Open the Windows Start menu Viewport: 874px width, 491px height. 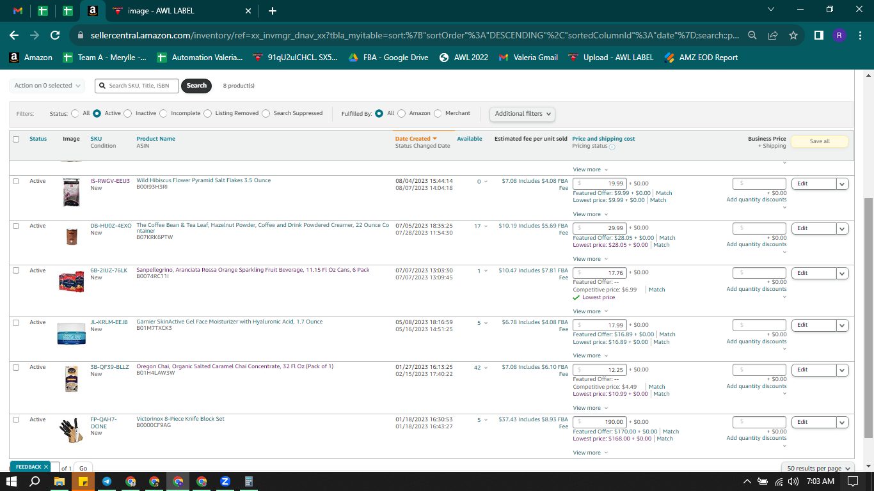tap(12, 481)
